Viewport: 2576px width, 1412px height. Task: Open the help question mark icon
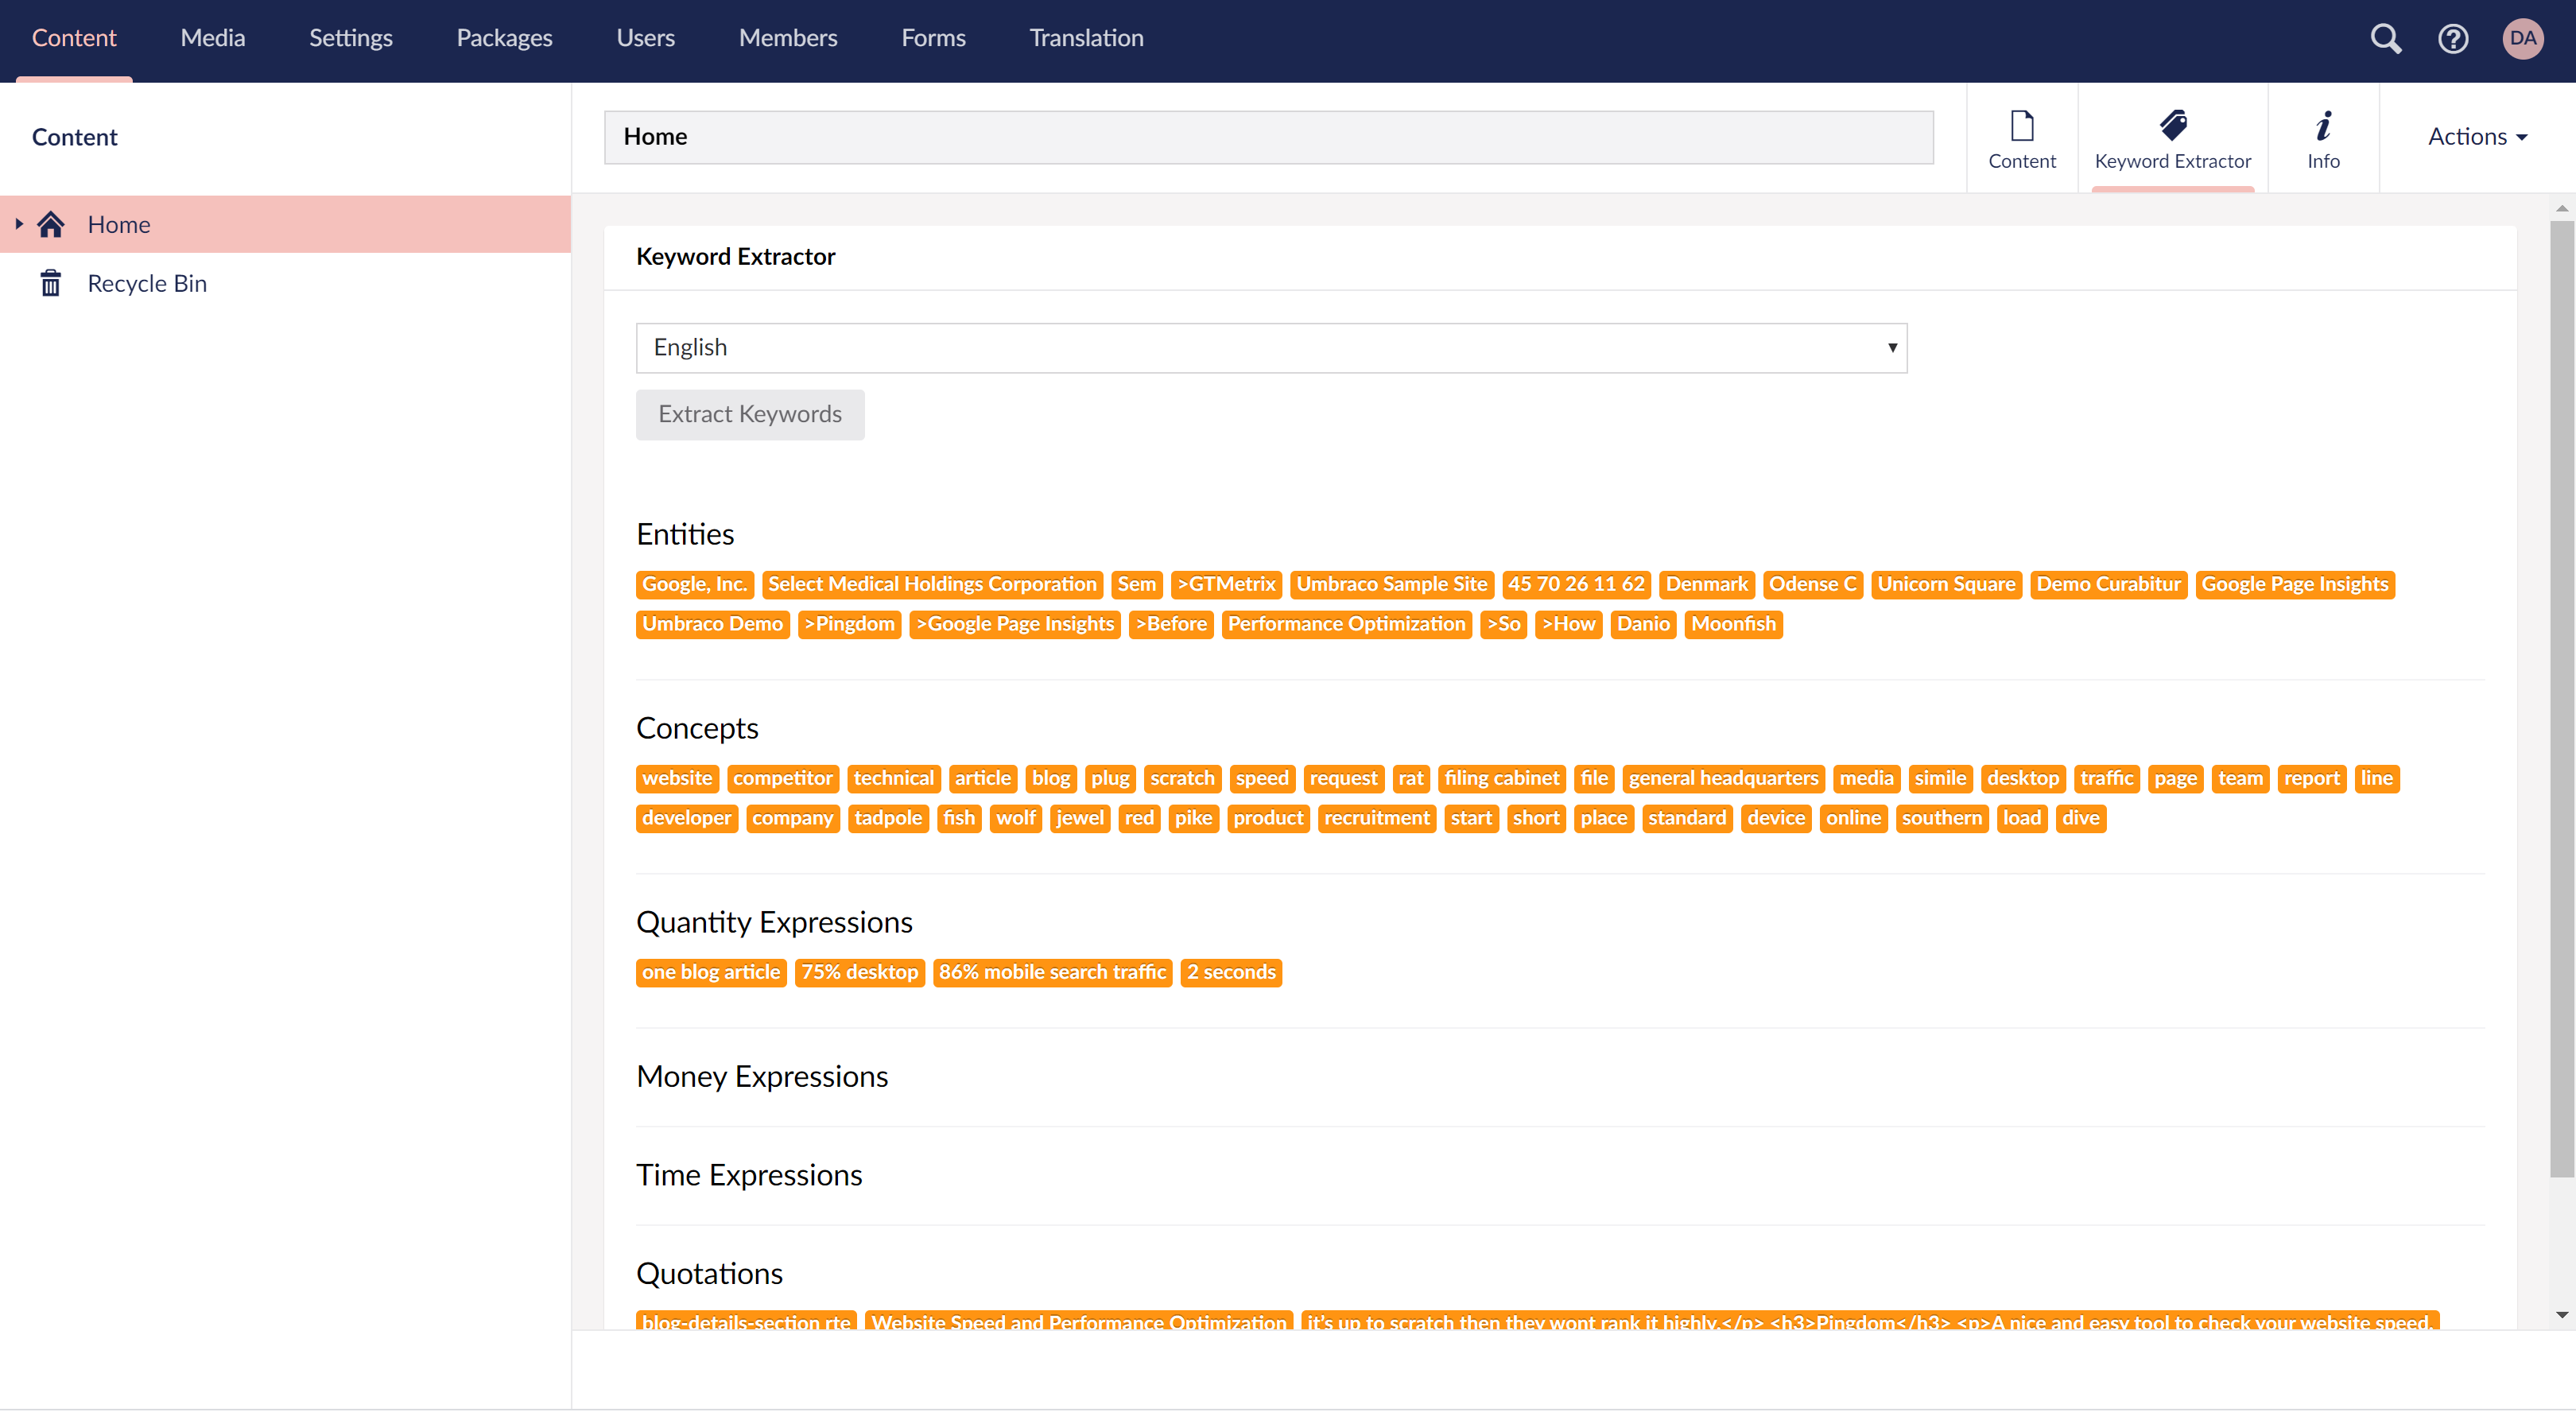pos(2452,38)
